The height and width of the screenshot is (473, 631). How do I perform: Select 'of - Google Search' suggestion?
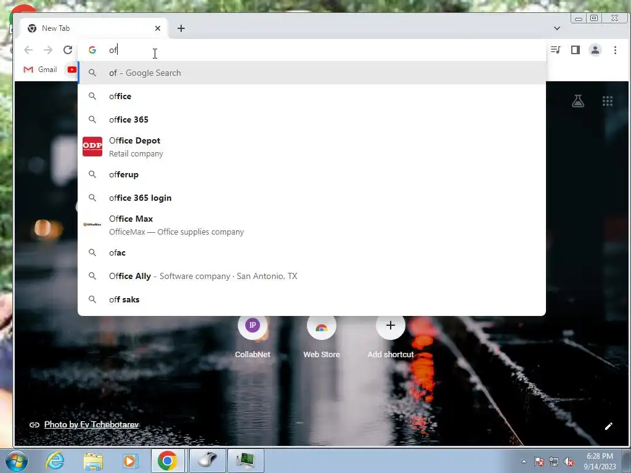pyautogui.click(x=312, y=73)
